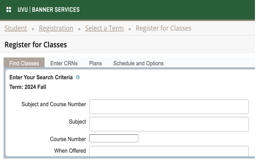Open the Registration breadcrumb link
The height and width of the screenshot is (160, 256).
(56, 28)
